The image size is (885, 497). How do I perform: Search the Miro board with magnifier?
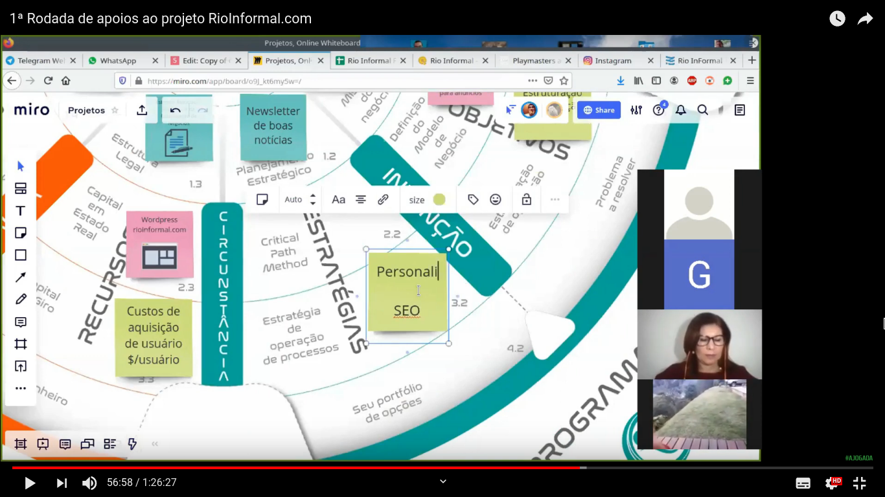click(702, 110)
